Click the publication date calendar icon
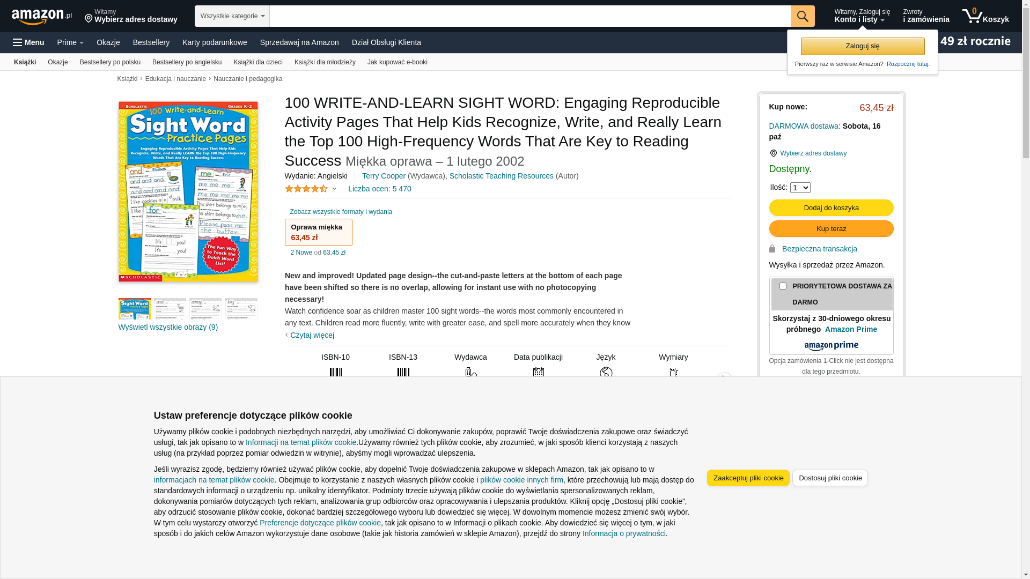The width and height of the screenshot is (1030, 579). pyautogui.click(x=538, y=372)
